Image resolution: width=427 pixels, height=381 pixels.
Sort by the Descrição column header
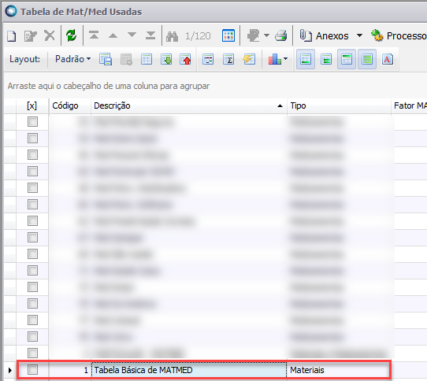[x=189, y=105]
